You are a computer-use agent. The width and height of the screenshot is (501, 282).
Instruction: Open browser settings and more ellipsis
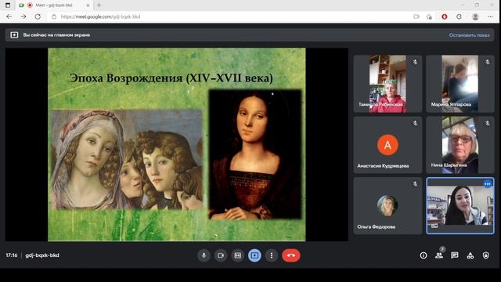[x=490, y=16]
